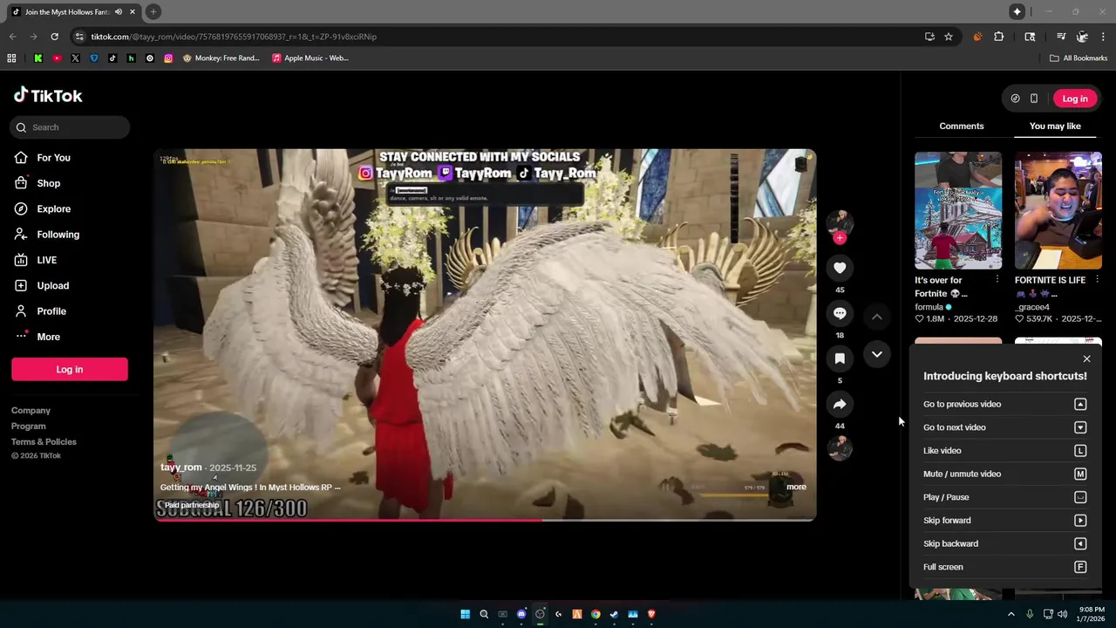Click the install app icon in address bar

point(929,37)
